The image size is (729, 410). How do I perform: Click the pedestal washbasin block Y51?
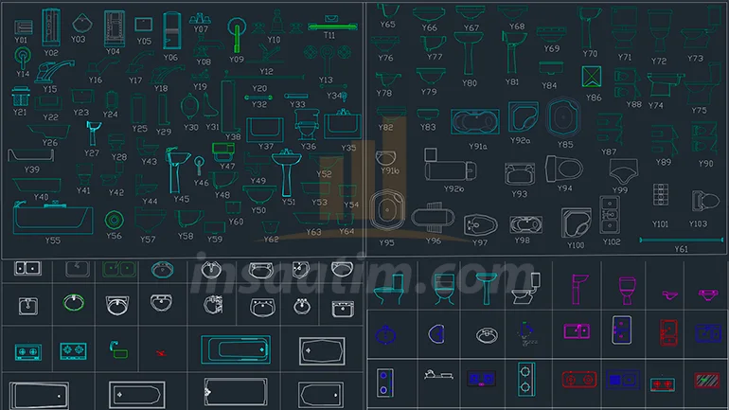pos(286,173)
